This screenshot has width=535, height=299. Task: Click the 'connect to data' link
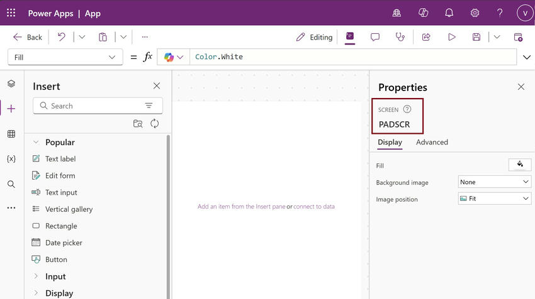(x=314, y=207)
